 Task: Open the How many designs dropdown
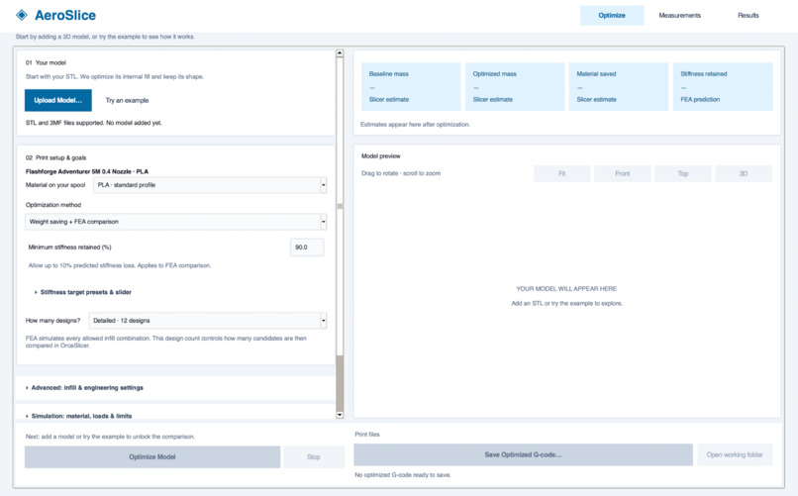(208, 321)
